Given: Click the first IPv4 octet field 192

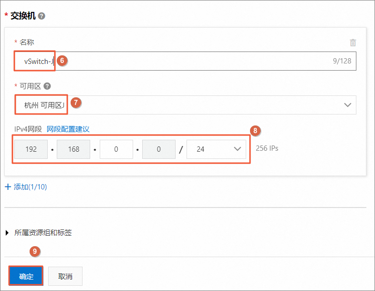Looking at the screenshot, I should point(31,149).
